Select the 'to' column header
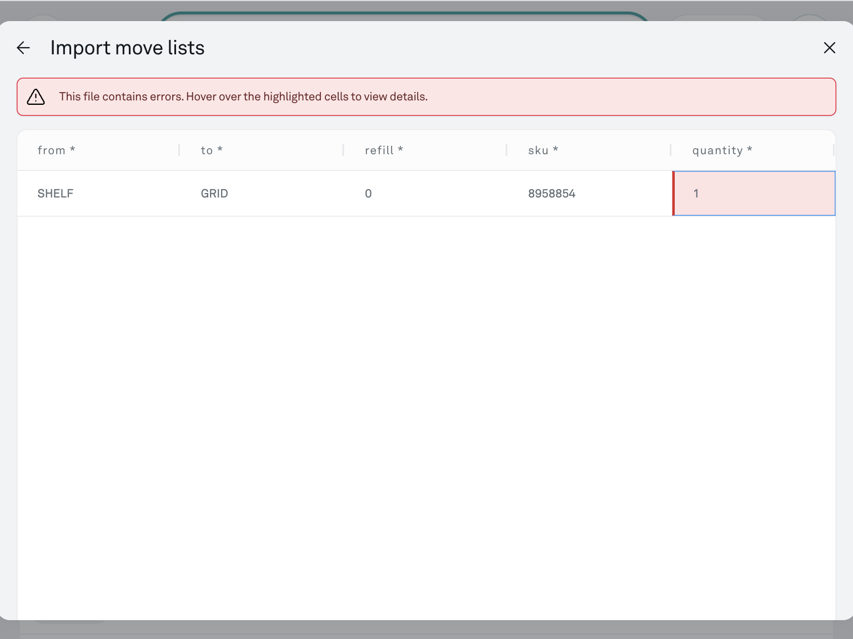 212,150
